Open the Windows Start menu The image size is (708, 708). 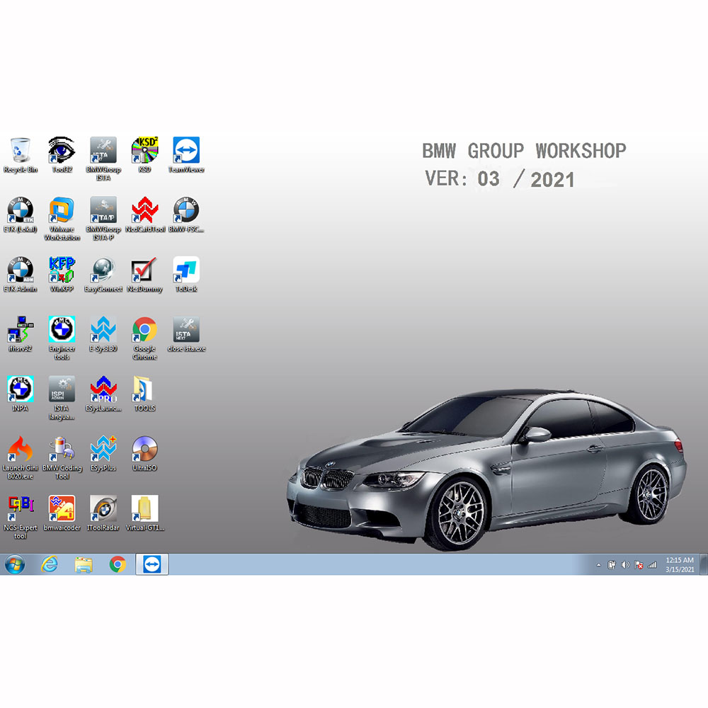pos(15,564)
